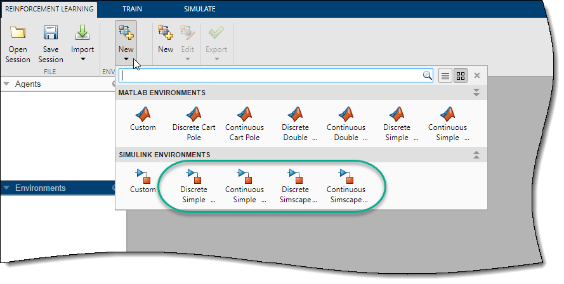The width and height of the screenshot is (564, 284).
Task: Select the Continuous Simscape environment
Action: tap(346, 186)
